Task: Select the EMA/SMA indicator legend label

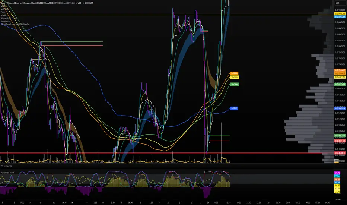Action: pyautogui.click(x=5, y=21)
